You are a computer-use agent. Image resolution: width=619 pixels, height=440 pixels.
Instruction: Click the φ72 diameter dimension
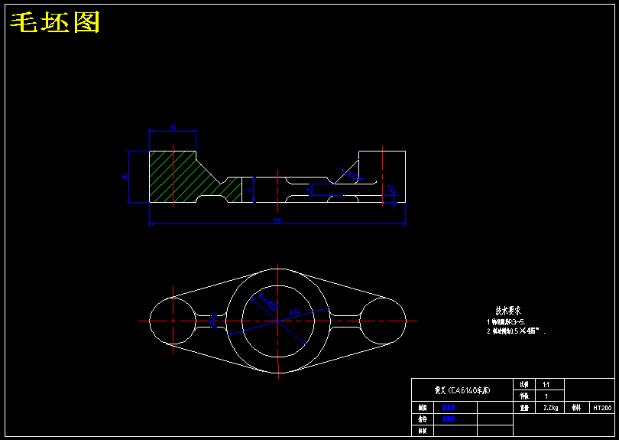[295, 312]
